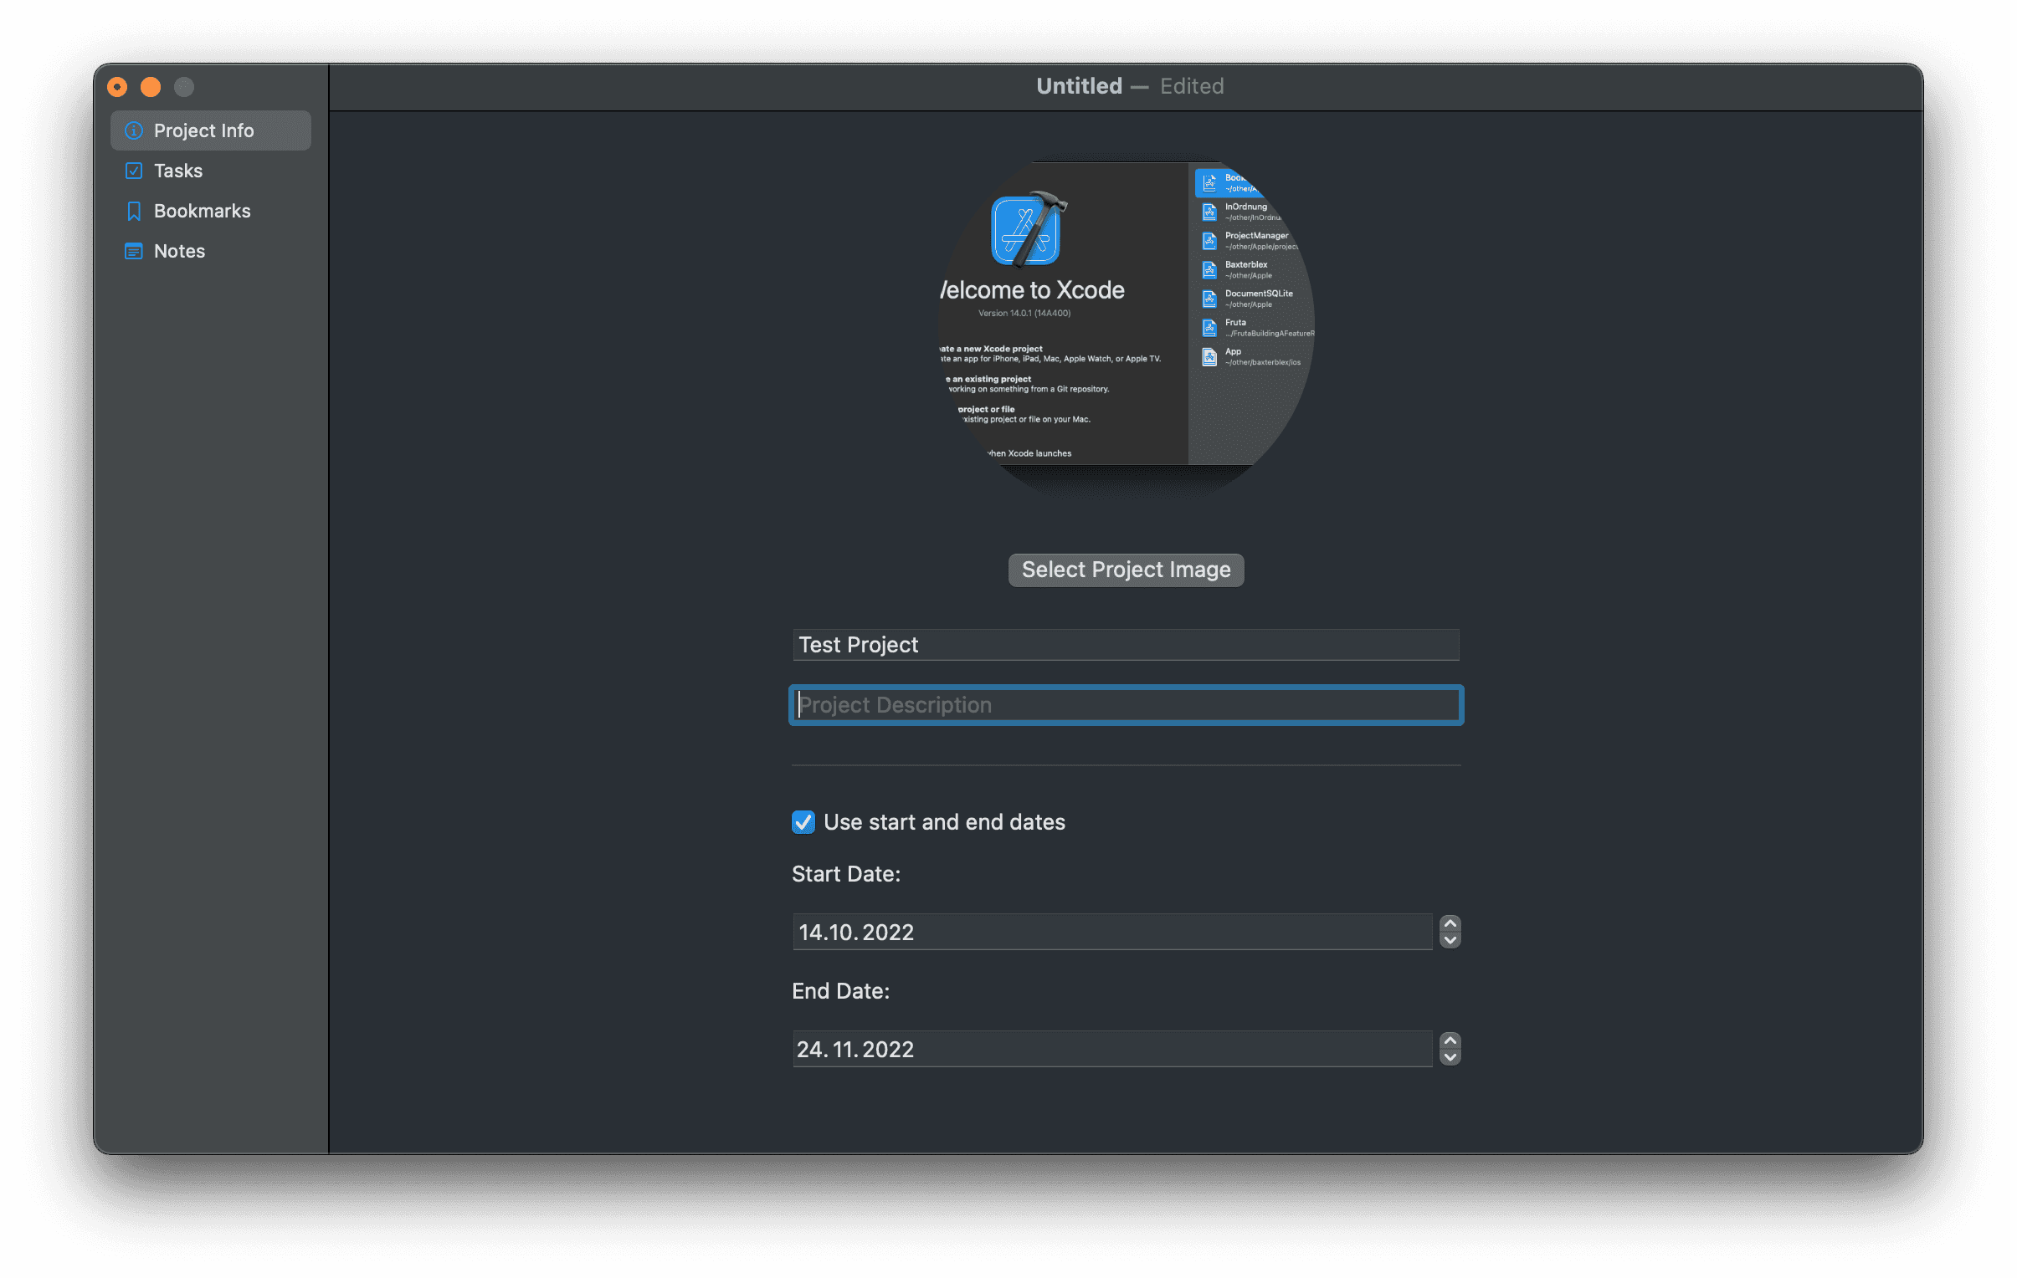Decrement End Date with the down stepper arrow
2017x1278 pixels.
coord(1450,1058)
